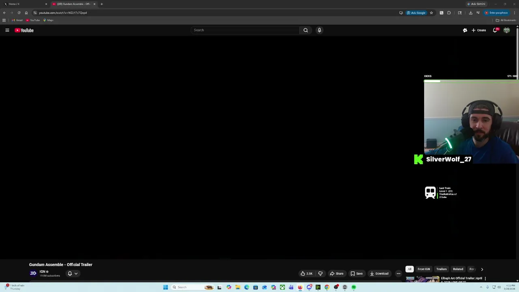Screen dimensions: 519x292
Task: Open media controls icon in Chrome toolbar
Action: (478, 13)
